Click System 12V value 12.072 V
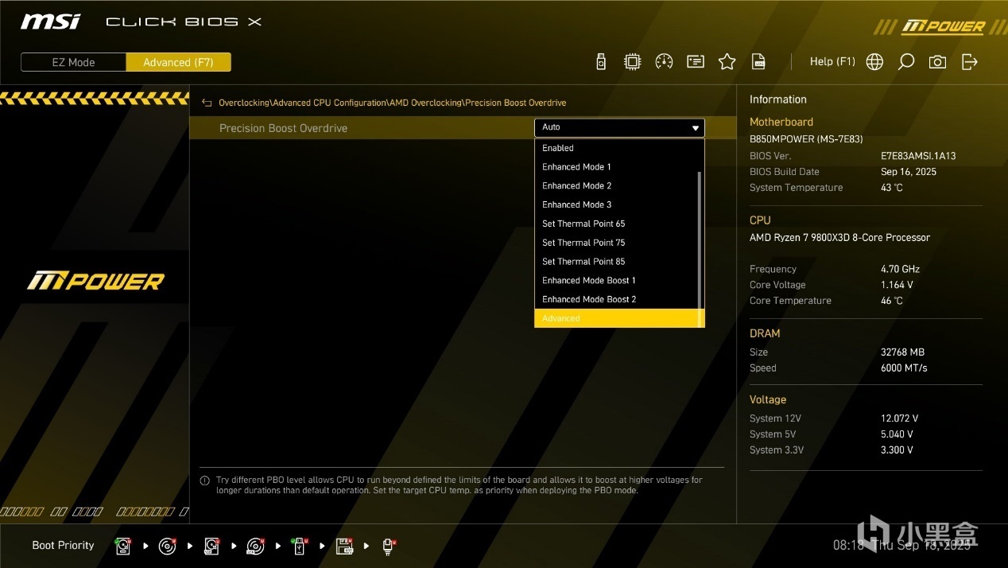This screenshot has width=1008, height=568. pyautogui.click(x=899, y=418)
